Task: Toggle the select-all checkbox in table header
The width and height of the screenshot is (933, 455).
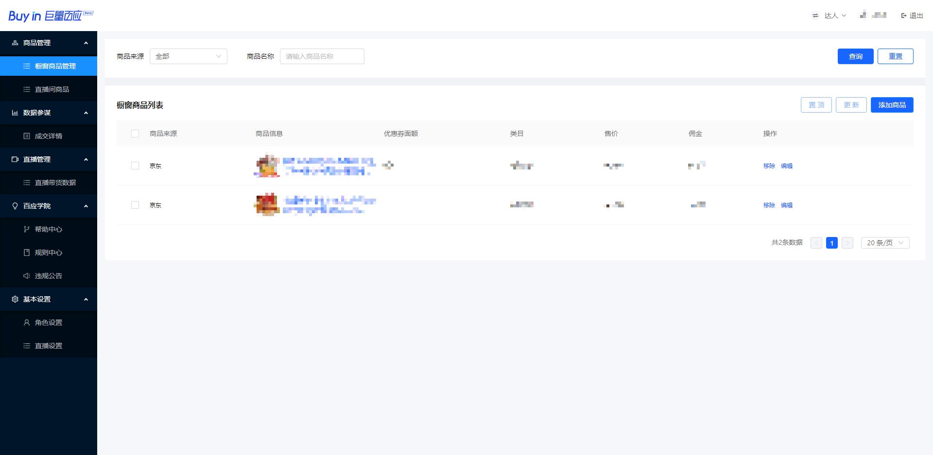Action: tap(135, 134)
